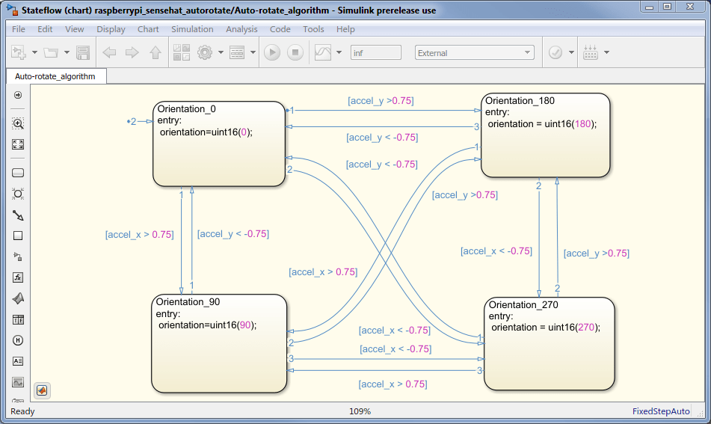Click the Stop simulation button
This screenshot has width=711, height=424.
295,52
